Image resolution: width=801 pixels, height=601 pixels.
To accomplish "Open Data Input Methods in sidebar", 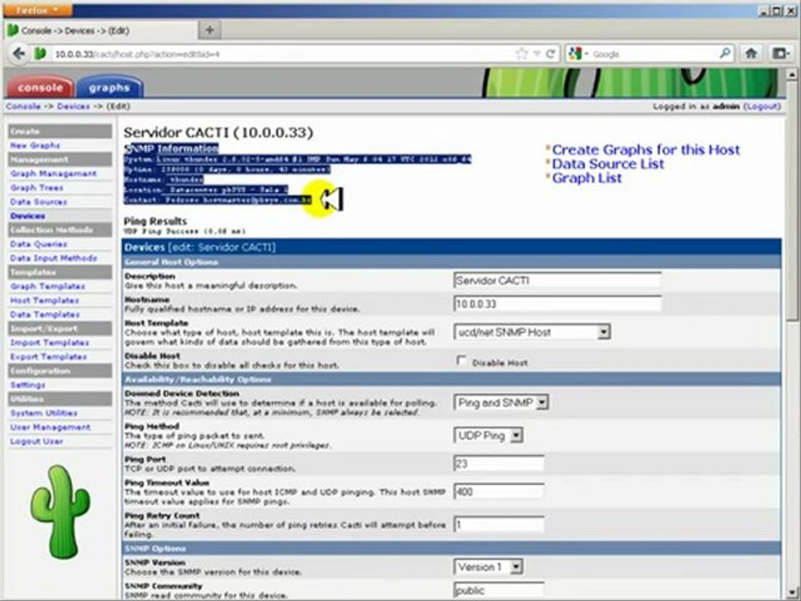I will [x=53, y=258].
